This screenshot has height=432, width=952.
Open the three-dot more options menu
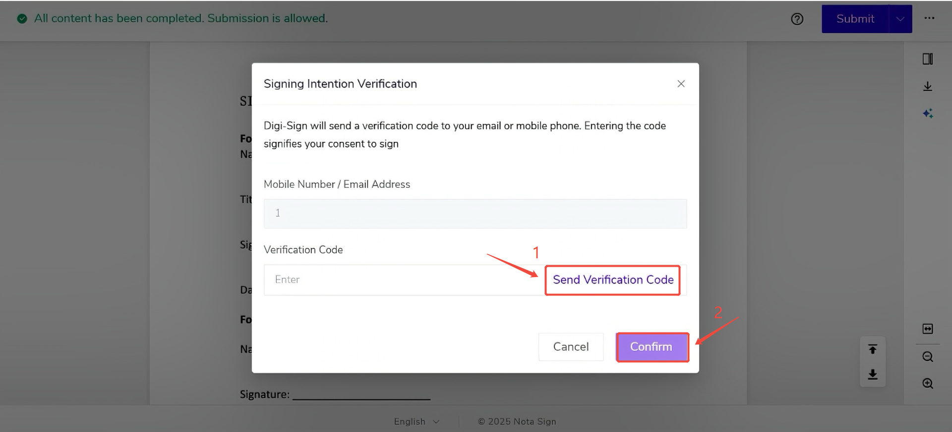click(929, 18)
